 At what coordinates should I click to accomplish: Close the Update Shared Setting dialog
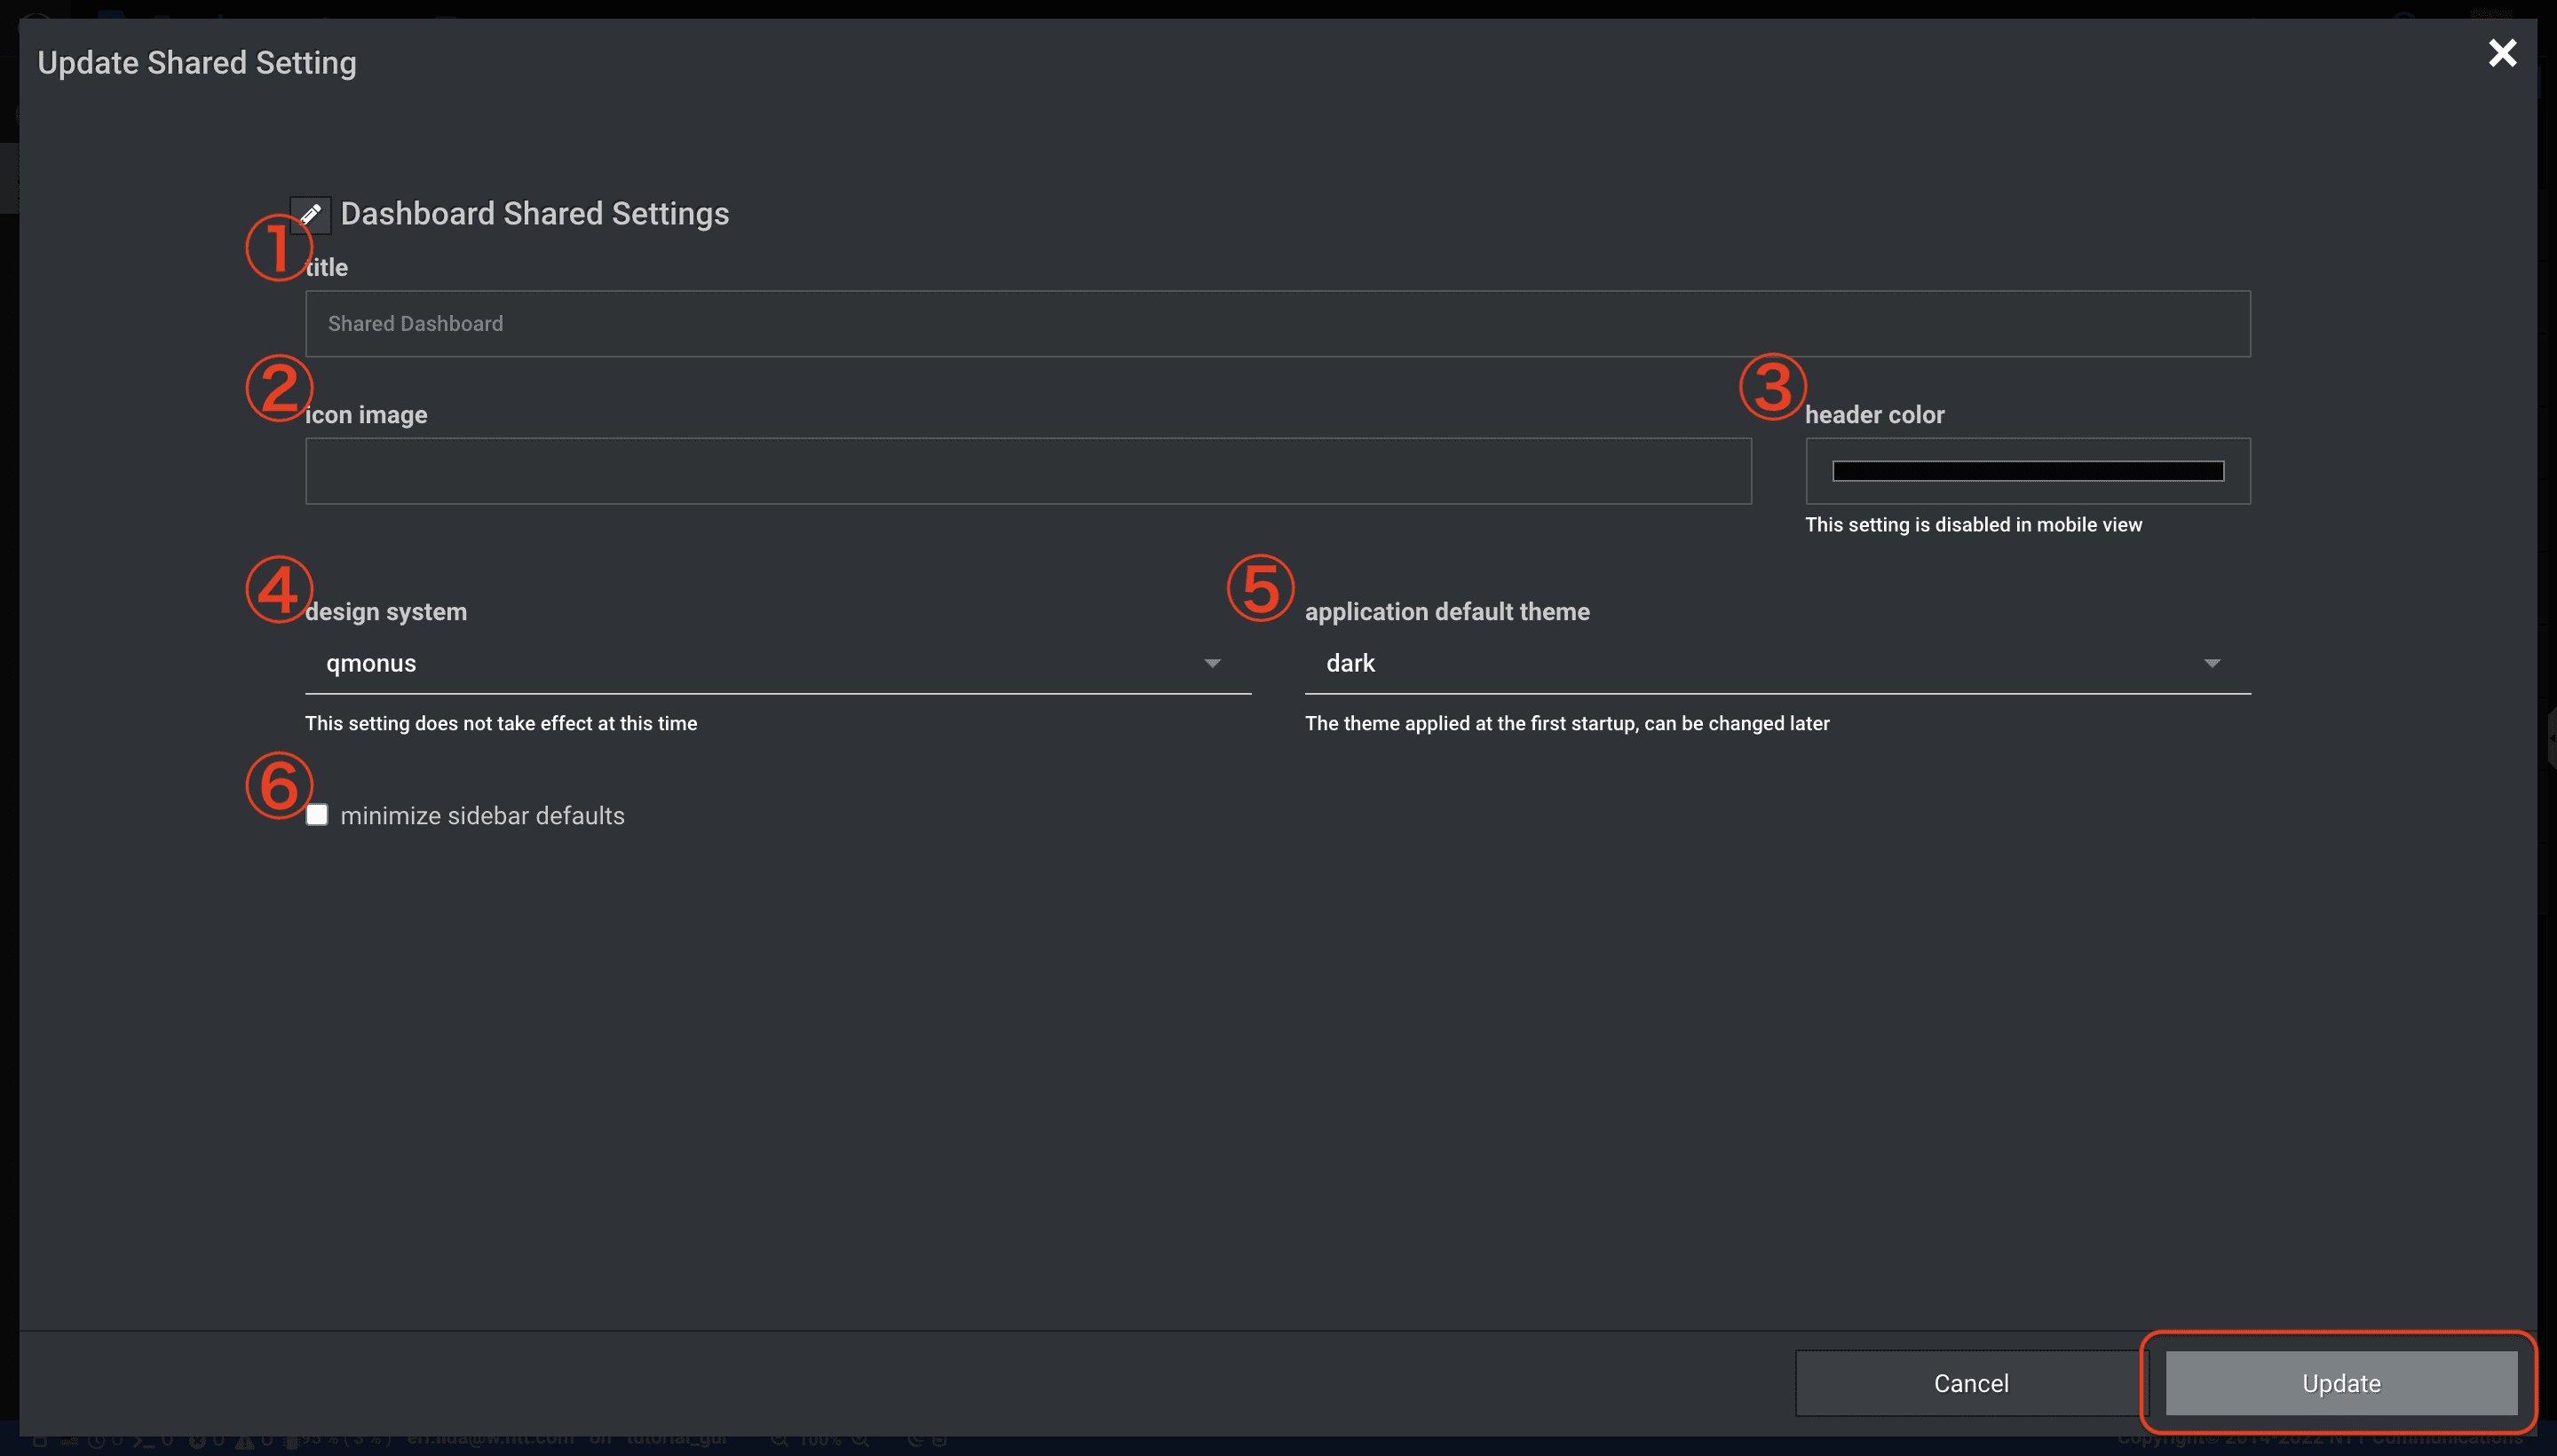[x=2502, y=53]
